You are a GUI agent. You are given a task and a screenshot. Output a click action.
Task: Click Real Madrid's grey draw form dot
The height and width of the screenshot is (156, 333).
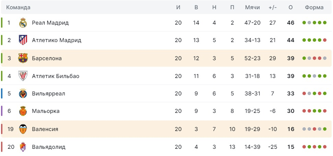(309, 23)
